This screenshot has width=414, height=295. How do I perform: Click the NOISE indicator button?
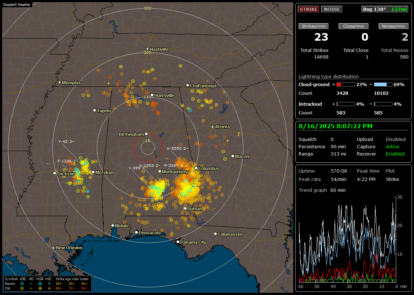click(x=332, y=9)
